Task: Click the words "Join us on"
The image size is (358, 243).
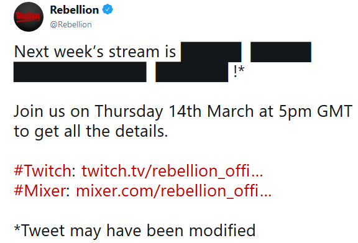Action: (52, 112)
